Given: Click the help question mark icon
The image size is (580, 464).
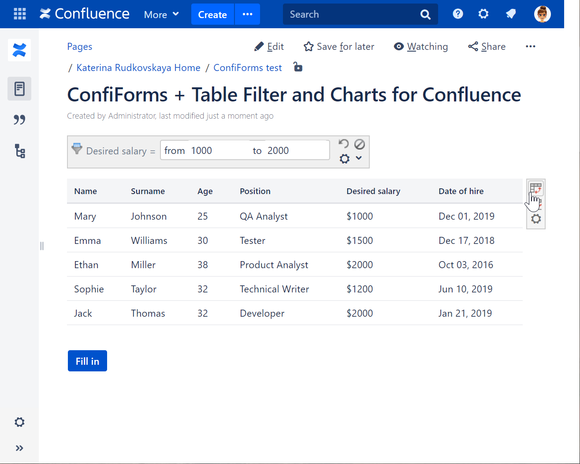Looking at the screenshot, I should tap(457, 14).
